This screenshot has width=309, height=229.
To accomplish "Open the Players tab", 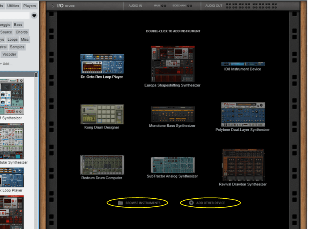I will tap(30, 6).
